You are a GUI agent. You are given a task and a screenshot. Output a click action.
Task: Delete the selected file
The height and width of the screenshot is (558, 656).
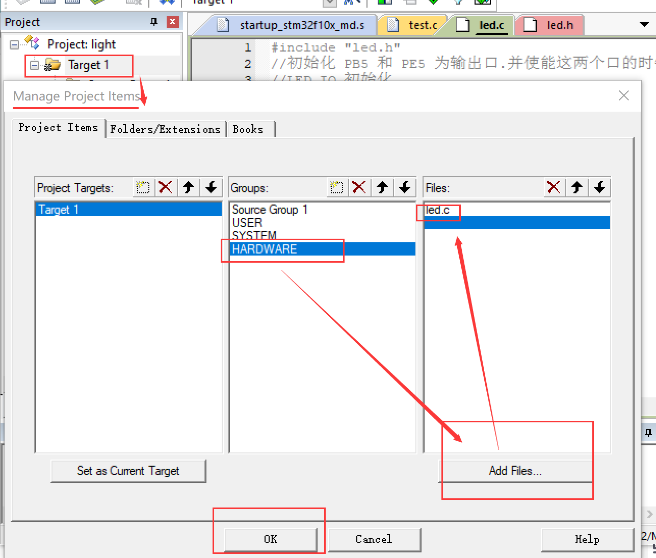tap(554, 188)
